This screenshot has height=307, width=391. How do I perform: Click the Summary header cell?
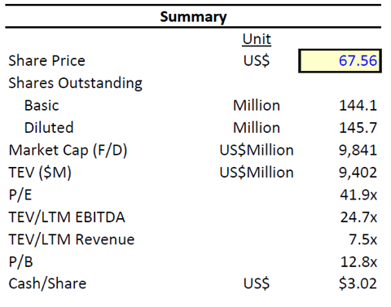(193, 17)
